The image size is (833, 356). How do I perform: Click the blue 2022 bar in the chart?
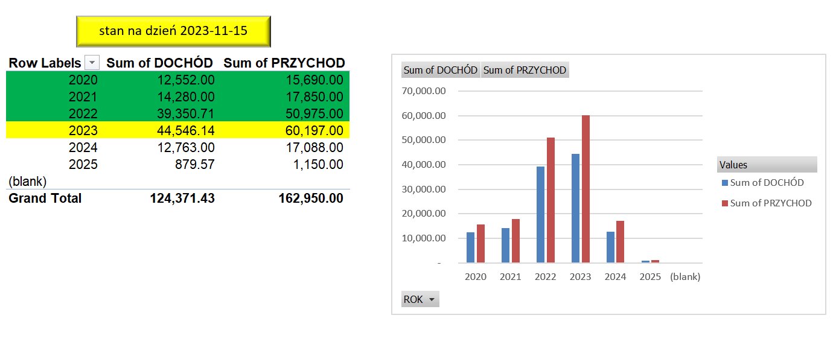[540, 215]
